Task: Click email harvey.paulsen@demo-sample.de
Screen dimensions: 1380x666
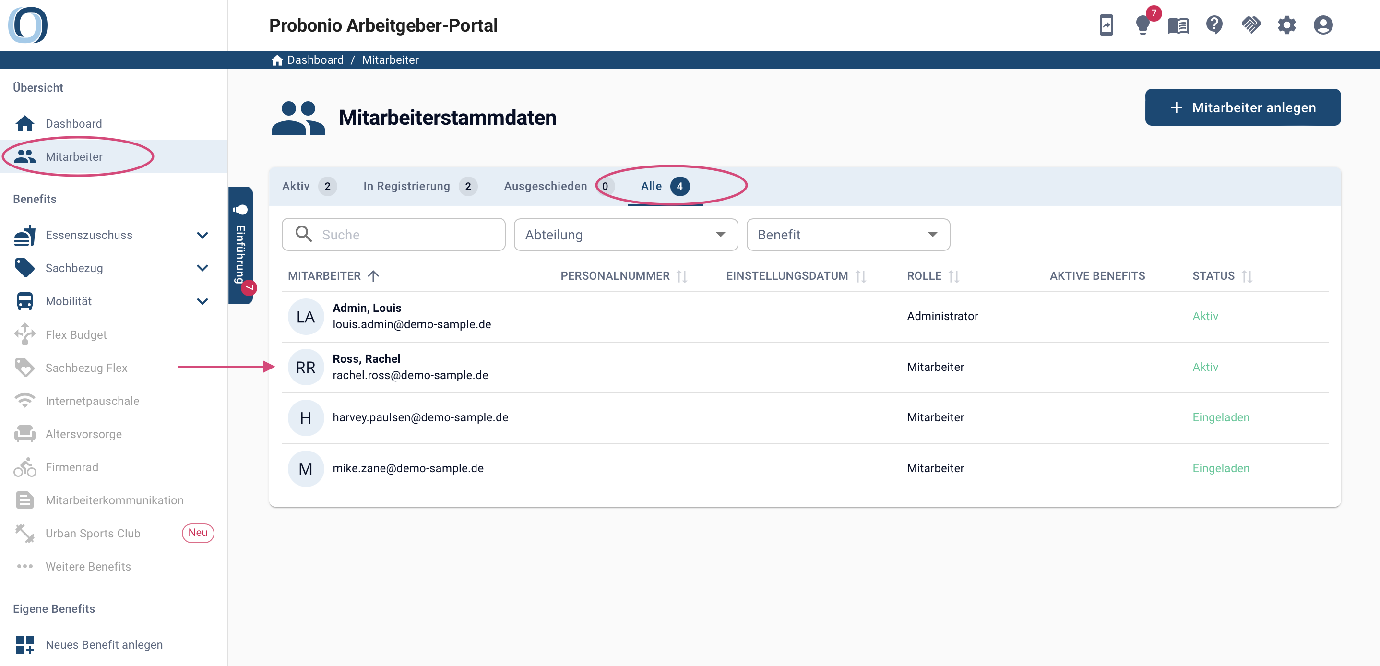Action: 420,417
